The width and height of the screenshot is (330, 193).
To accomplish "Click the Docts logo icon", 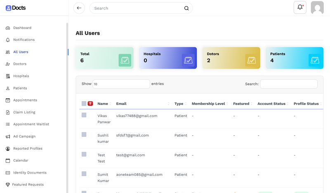I will [8, 8].
